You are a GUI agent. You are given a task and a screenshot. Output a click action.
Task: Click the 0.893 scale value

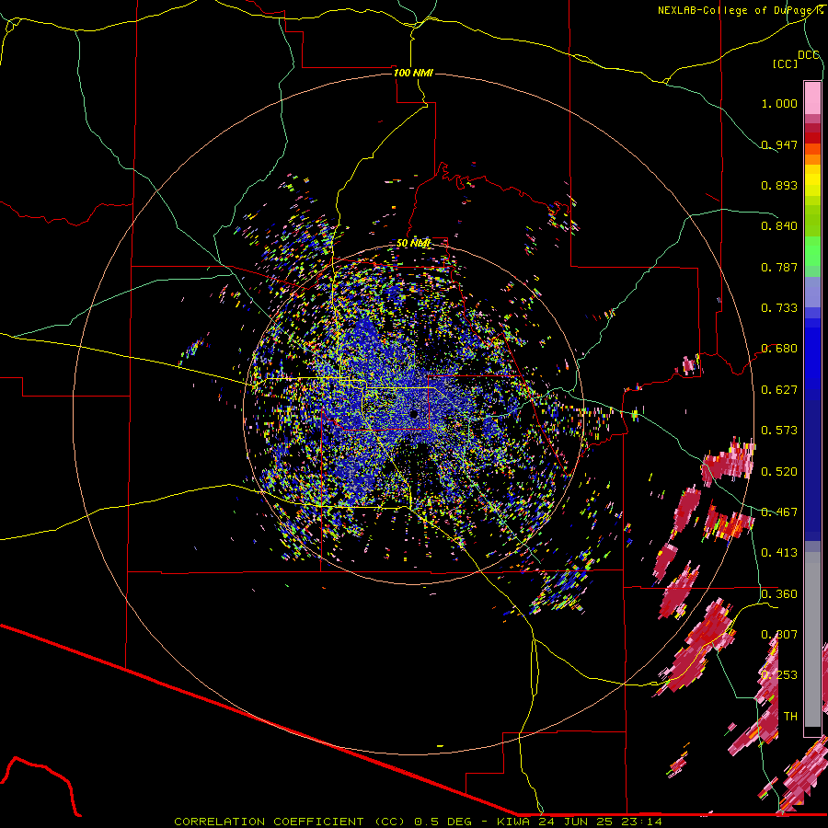[x=779, y=185]
